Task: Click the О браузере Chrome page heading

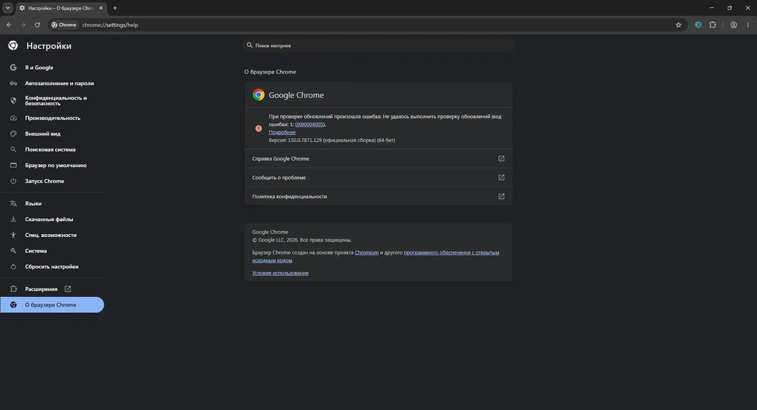Action: point(270,72)
